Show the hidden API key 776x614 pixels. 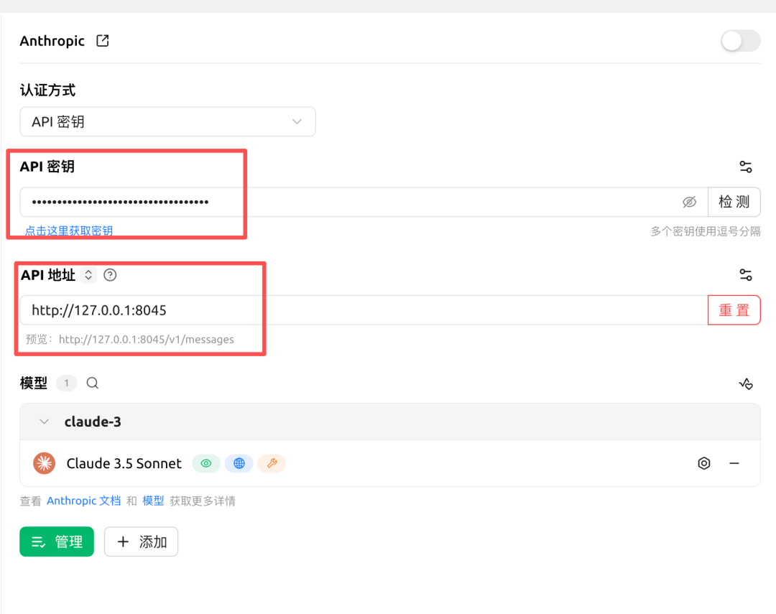pos(689,203)
